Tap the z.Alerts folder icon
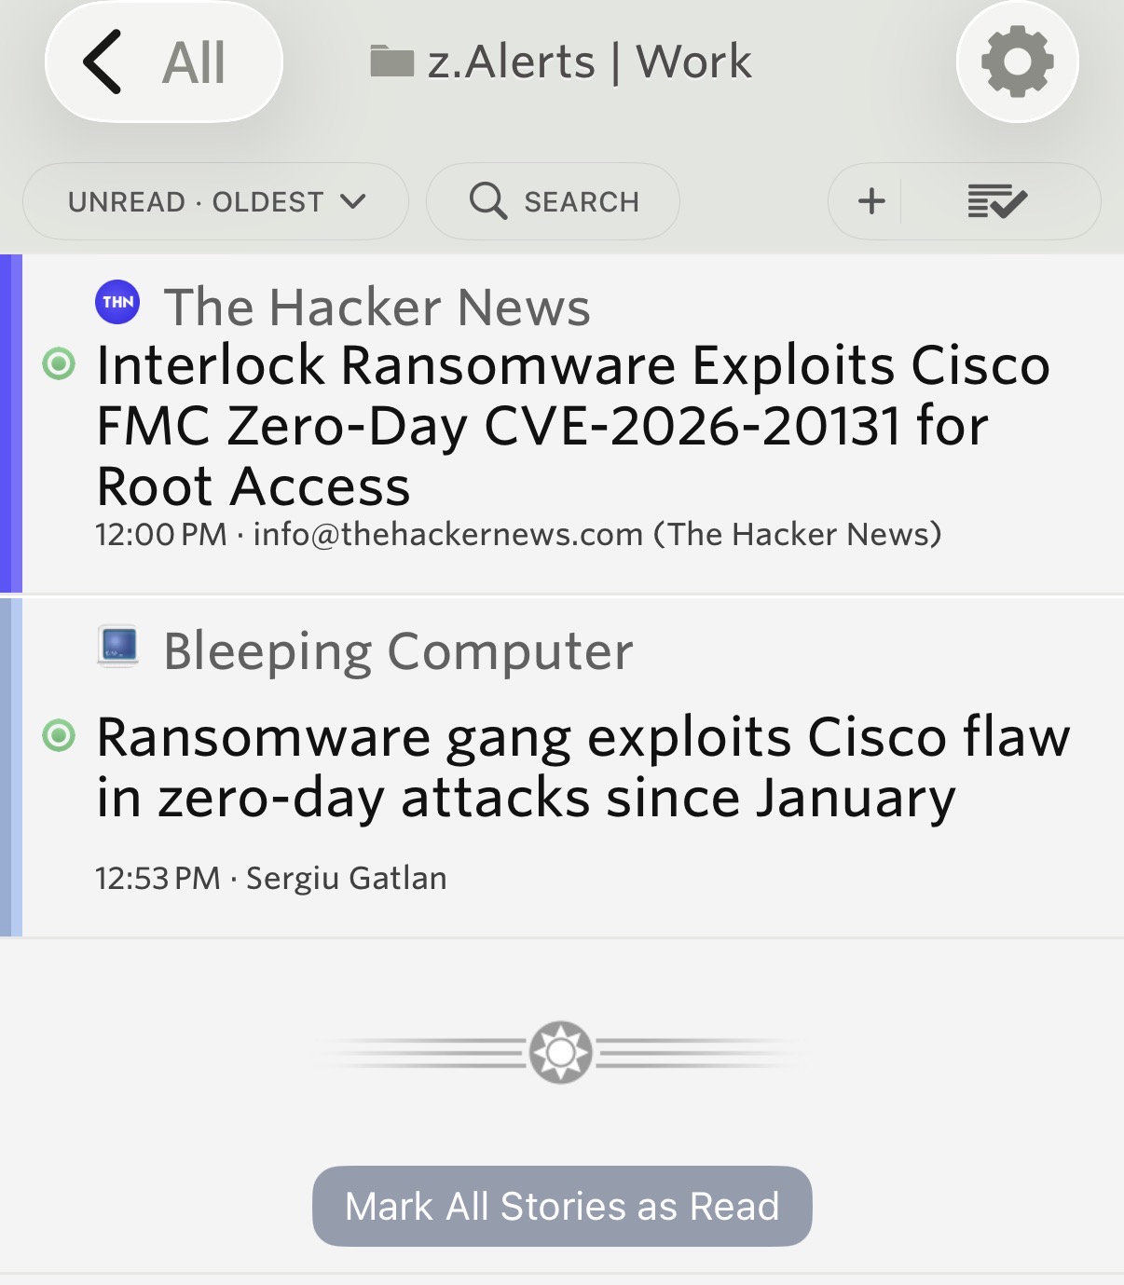This screenshot has height=1285, width=1124. (391, 62)
